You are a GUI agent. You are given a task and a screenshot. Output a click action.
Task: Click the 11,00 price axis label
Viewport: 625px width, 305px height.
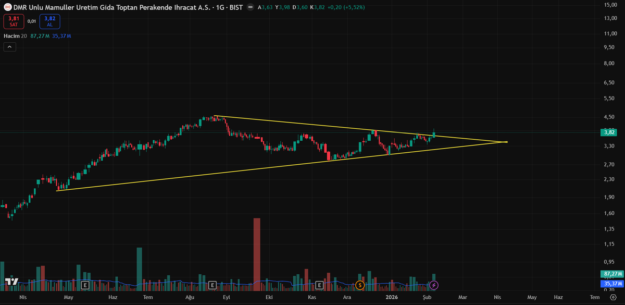610,33
